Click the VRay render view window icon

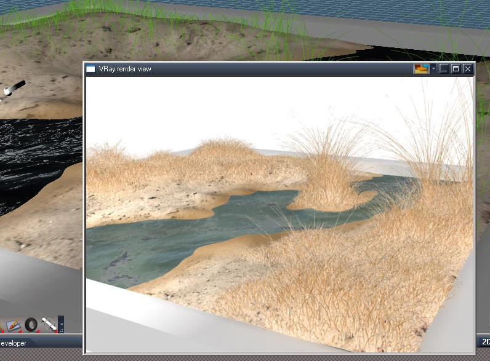tap(91, 69)
